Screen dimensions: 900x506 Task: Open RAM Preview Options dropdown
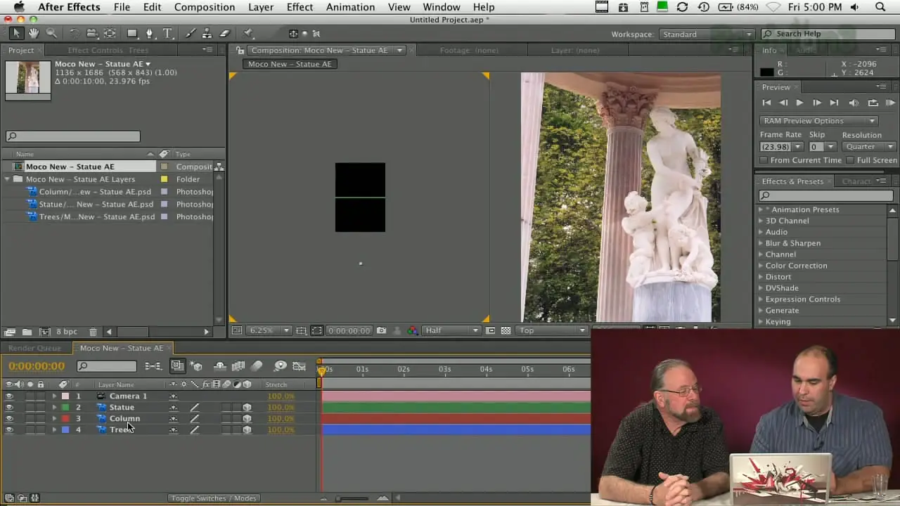tap(818, 121)
